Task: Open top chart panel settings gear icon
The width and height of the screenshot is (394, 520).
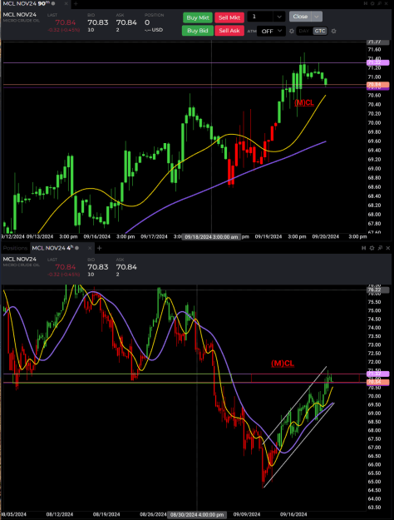Action: tap(372, 3)
